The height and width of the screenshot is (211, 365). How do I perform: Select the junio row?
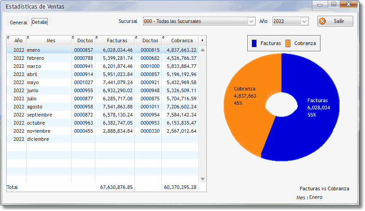[102, 90]
